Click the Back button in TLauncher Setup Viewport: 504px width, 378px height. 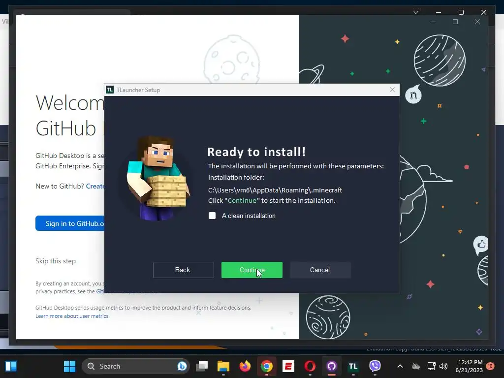183,270
